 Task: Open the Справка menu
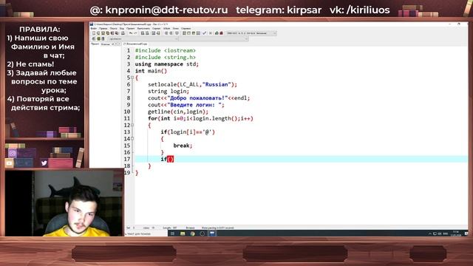186,28
